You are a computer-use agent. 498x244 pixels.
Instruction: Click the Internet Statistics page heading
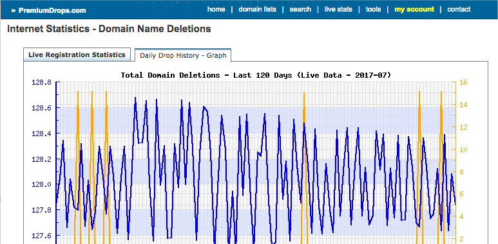coord(109,29)
